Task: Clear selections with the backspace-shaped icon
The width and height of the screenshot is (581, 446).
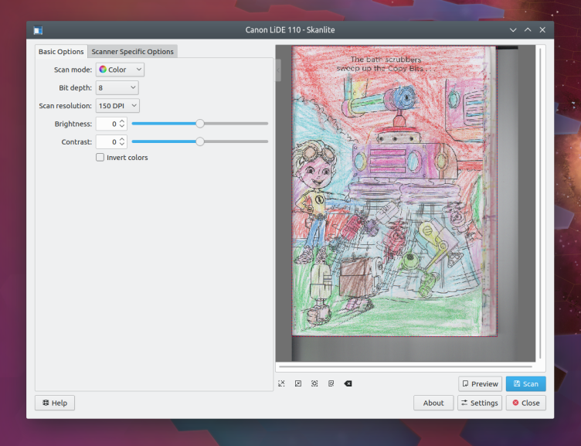Action: click(x=348, y=383)
